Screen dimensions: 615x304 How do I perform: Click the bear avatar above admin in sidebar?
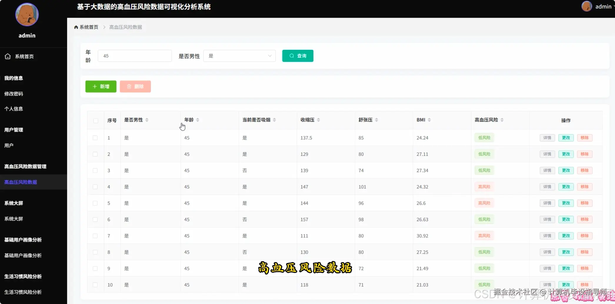coord(27,14)
